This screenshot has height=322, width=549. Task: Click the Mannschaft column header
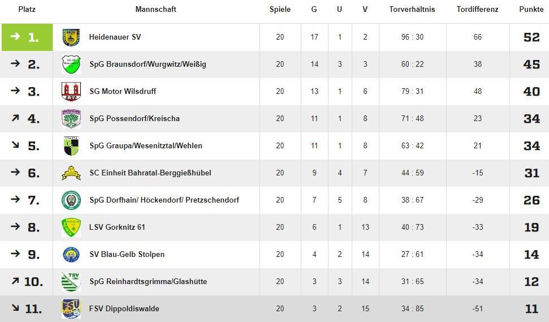tap(155, 10)
